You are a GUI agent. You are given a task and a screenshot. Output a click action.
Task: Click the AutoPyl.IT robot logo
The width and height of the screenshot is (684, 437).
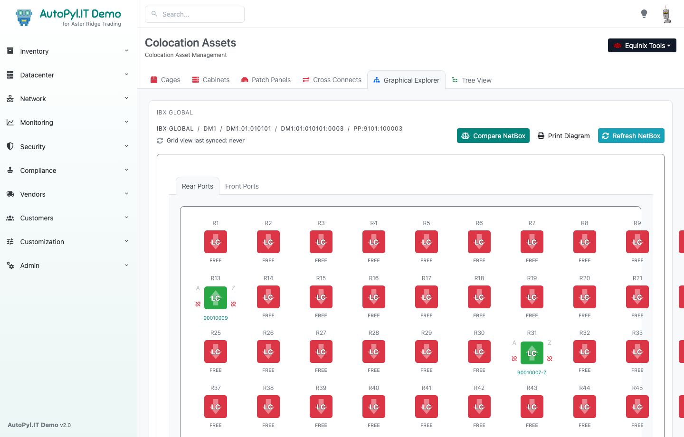[x=24, y=17]
